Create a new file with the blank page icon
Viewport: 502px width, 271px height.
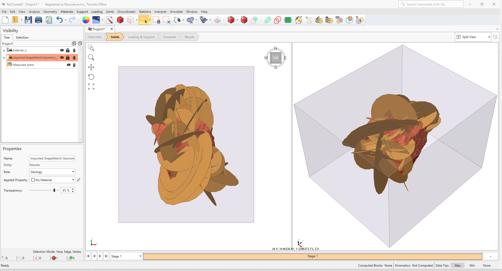pos(5,20)
